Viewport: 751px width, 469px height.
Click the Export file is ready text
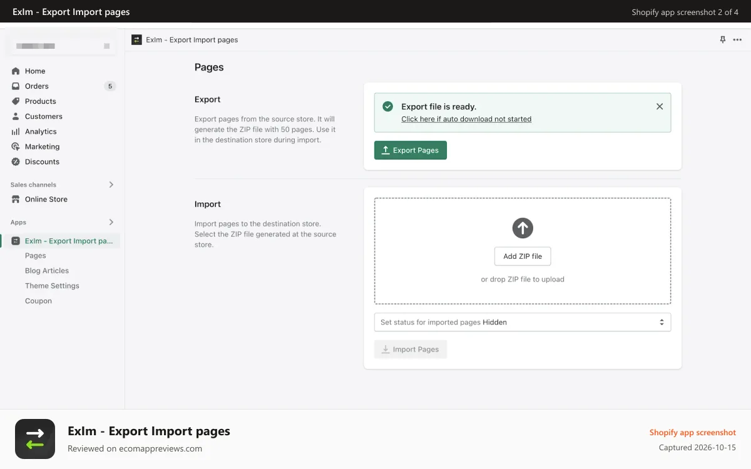439,107
